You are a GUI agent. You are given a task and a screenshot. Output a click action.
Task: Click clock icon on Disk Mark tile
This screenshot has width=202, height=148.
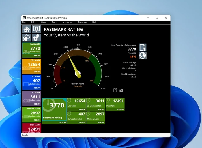coord(108,100)
